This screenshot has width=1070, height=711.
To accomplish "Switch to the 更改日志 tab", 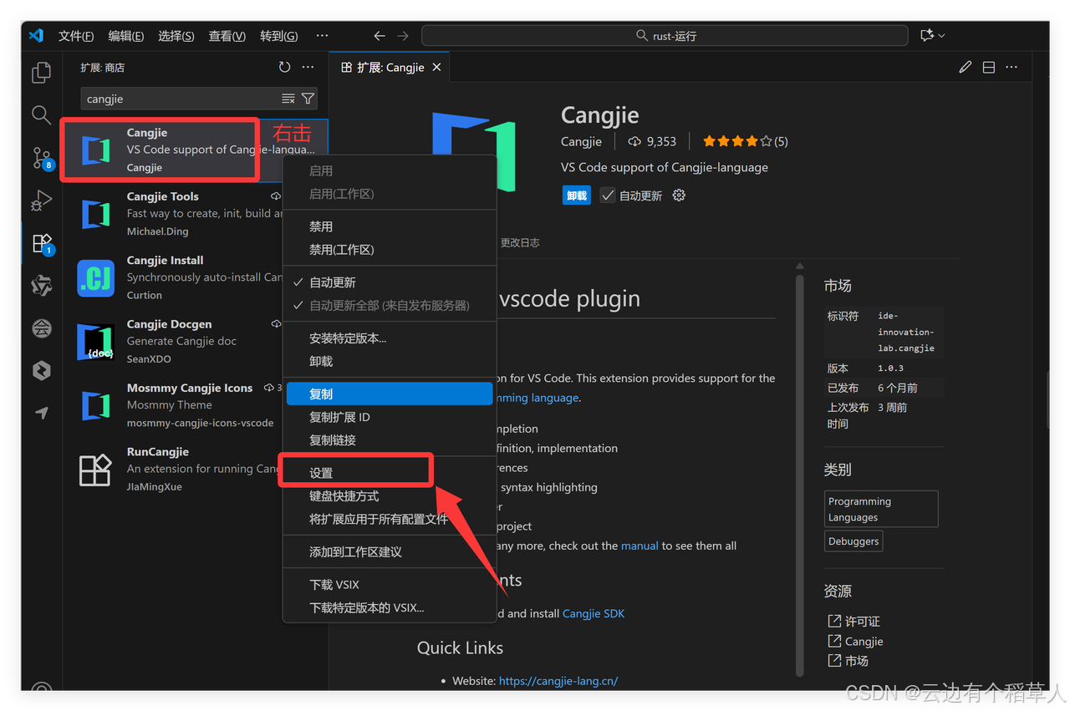I will coord(520,243).
